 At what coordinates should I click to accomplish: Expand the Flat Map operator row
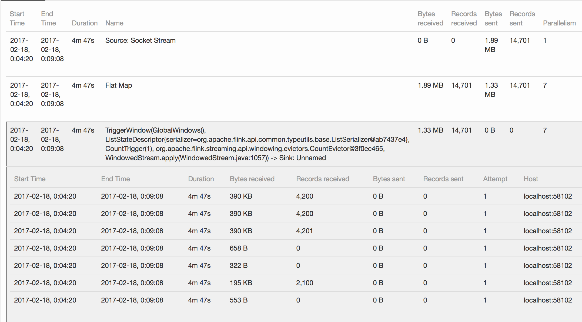[x=119, y=86]
